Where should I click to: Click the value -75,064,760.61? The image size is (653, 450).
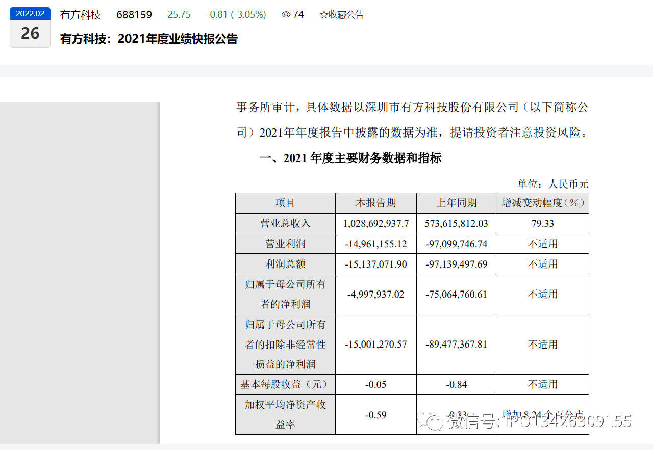457,294
